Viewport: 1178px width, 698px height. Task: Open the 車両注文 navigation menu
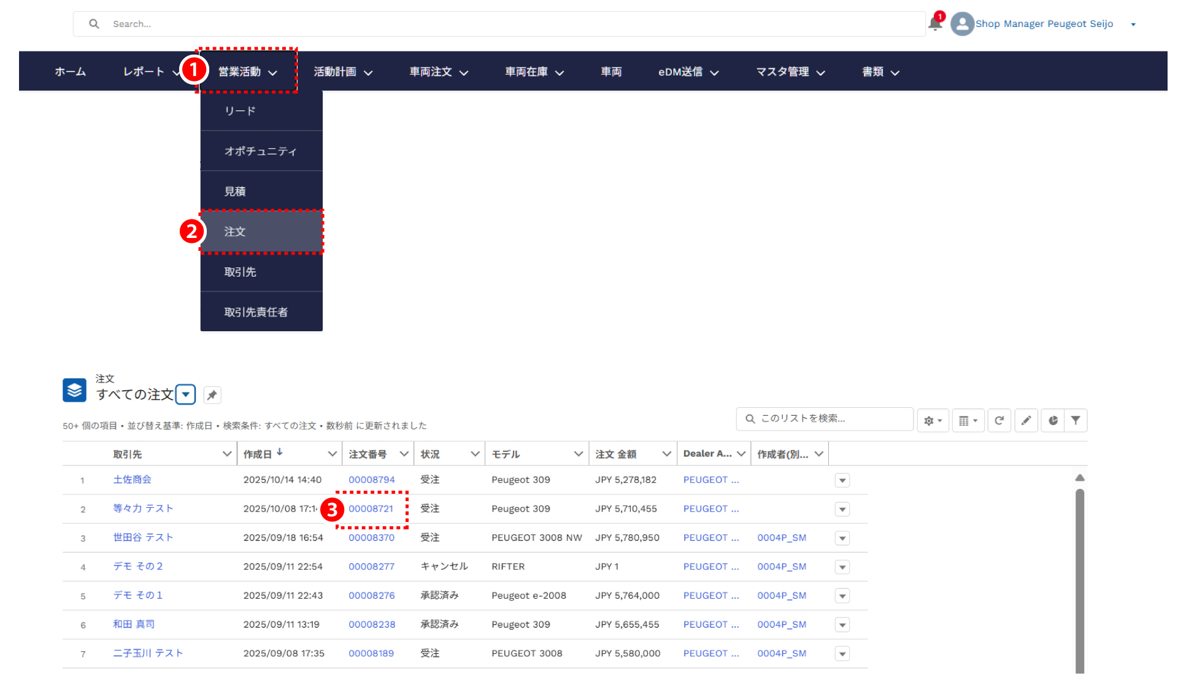click(438, 72)
